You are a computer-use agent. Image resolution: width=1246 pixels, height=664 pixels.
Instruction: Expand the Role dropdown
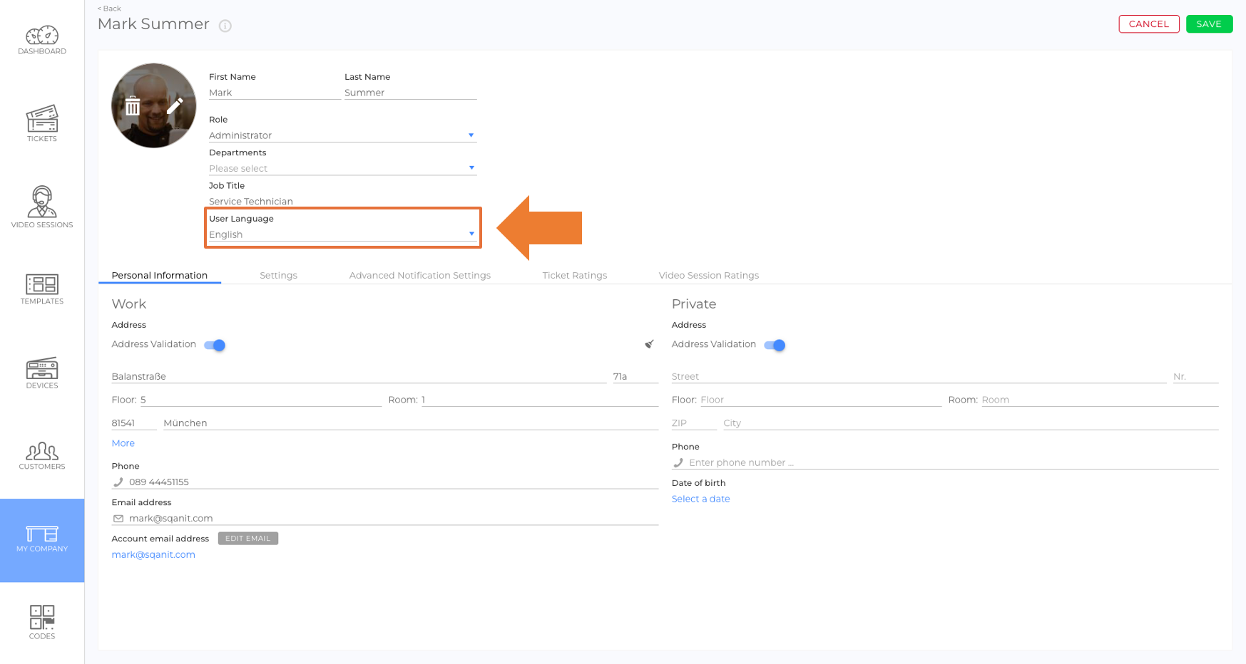[x=342, y=135]
